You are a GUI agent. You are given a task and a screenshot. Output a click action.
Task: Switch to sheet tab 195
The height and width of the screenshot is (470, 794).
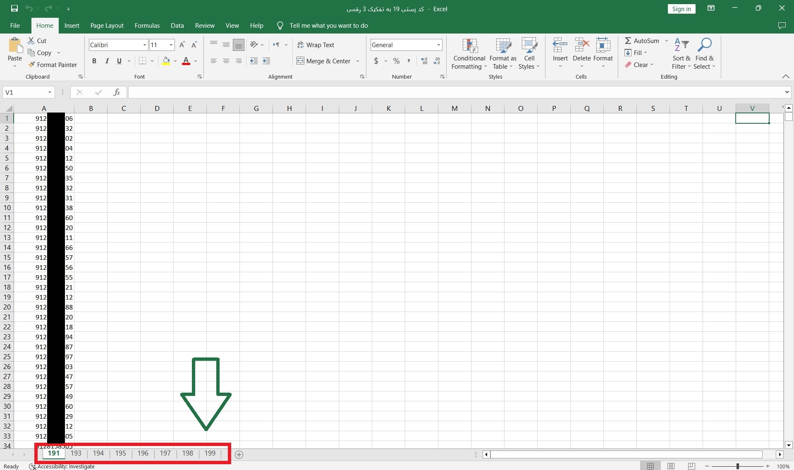120,453
